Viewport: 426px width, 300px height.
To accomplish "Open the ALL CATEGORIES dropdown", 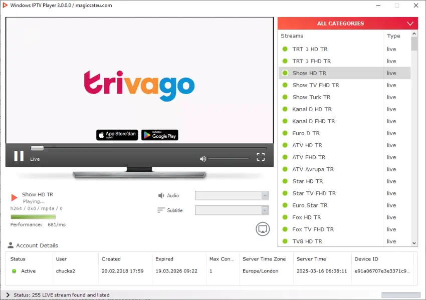I will 348,24.
